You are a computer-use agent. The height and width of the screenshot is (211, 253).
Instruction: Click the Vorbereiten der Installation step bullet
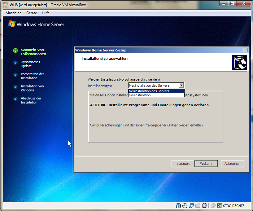pos(15,75)
